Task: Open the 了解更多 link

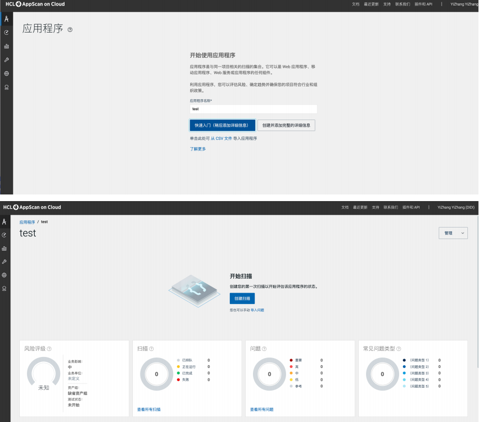Action: (x=198, y=149)
